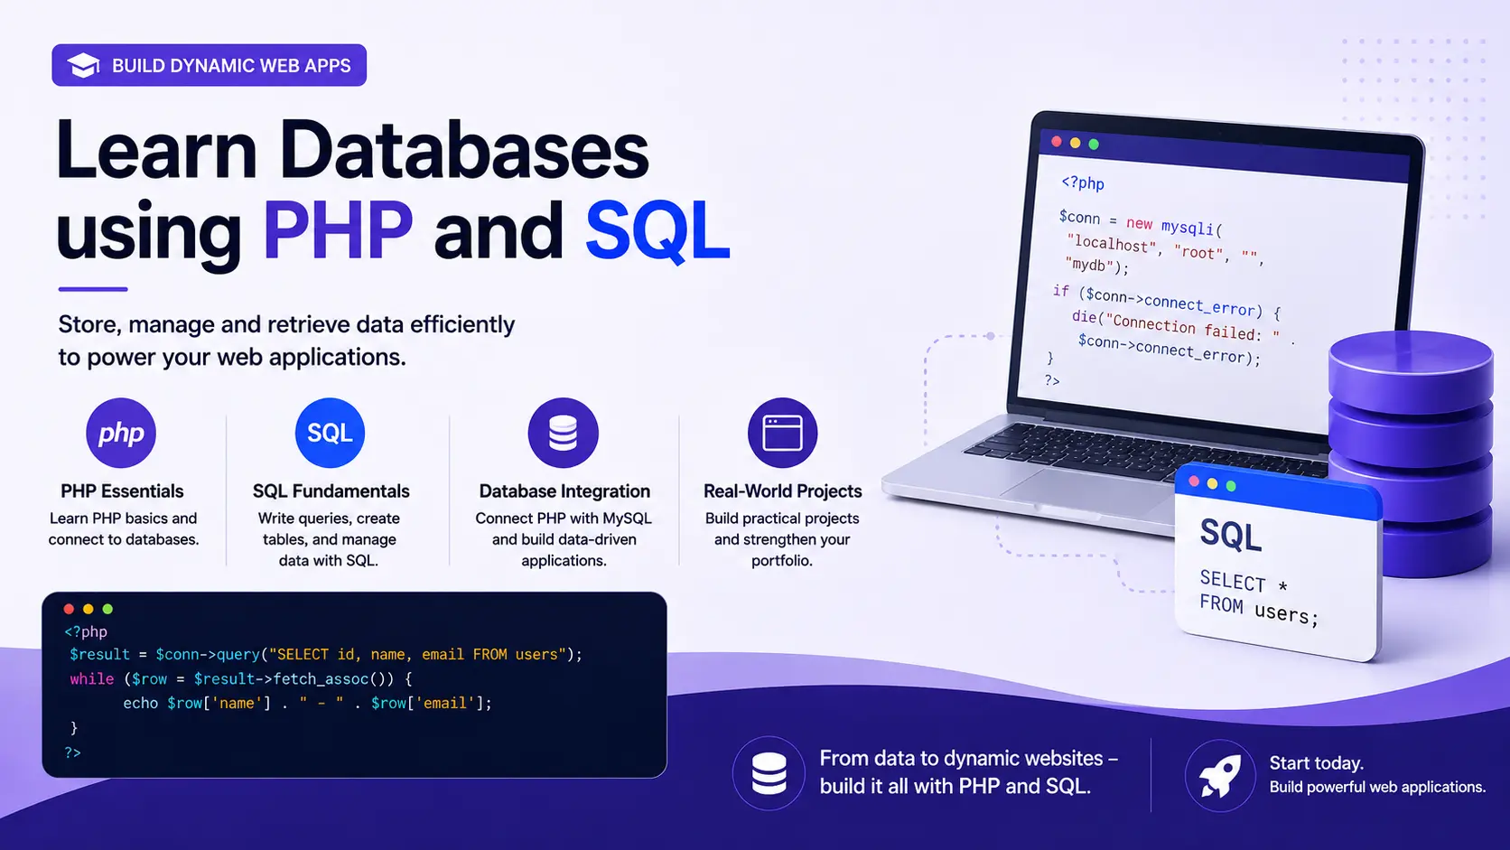1510x850 pixels.
Task: Click the 'Real-World Projects' heading
Action: tap(783, 491)
